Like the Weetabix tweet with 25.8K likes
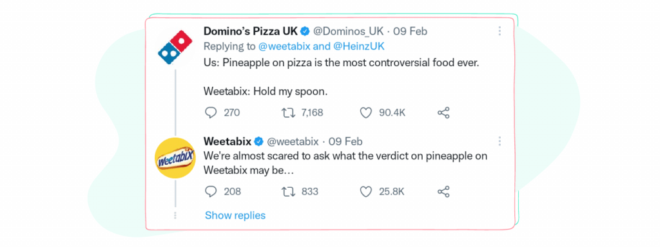The height and width of the screenshot is (247, 660). 366,192
